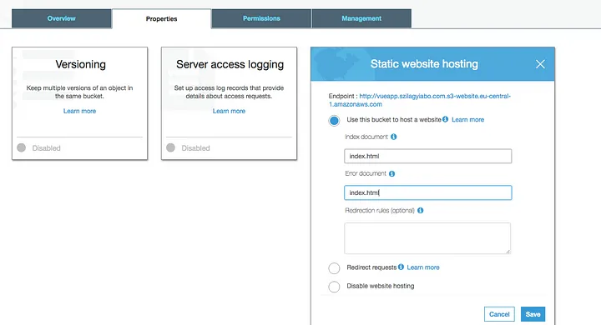Close the Static website hosting panel
Image resolution: width=601 pixels, height=325 pixels.
pos(540,64)
